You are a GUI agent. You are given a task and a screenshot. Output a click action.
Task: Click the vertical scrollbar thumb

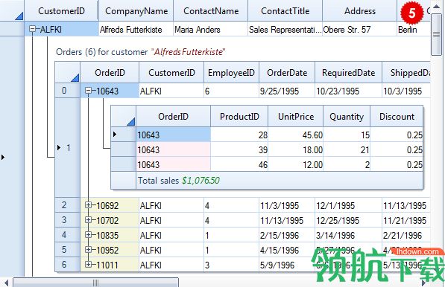coord(437,34)
